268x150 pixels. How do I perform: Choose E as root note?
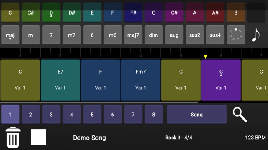(x=92, y=12)
